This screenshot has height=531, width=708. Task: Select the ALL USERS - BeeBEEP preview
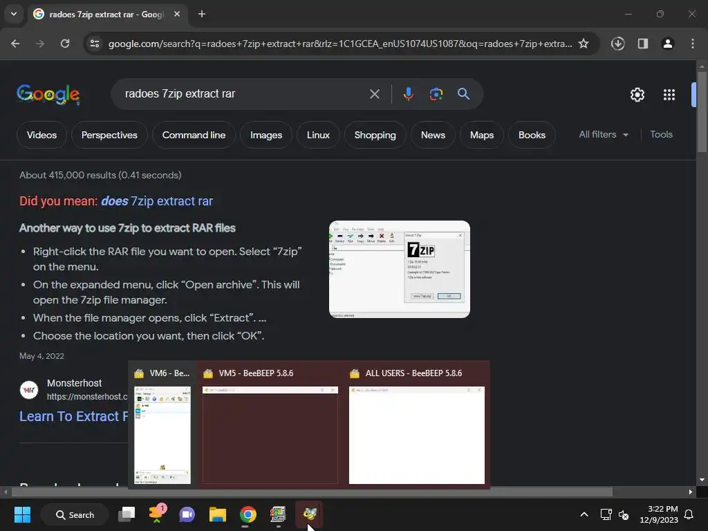coord(417,425)
